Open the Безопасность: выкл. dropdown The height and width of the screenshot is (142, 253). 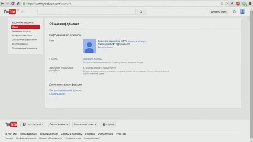[85, 125]
